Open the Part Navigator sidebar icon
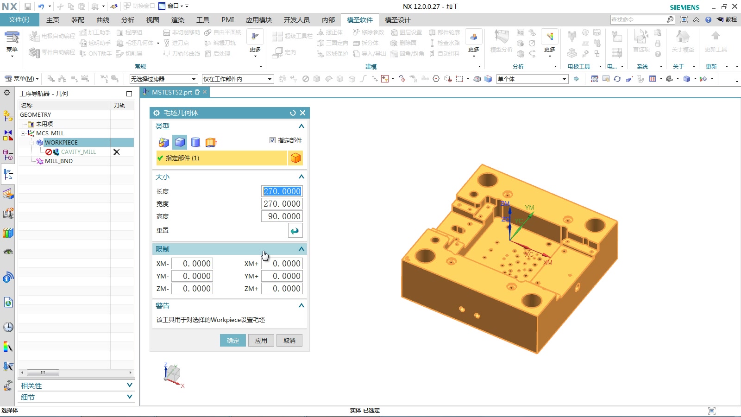Screen dimensions: 741x417 pos(8,155)
